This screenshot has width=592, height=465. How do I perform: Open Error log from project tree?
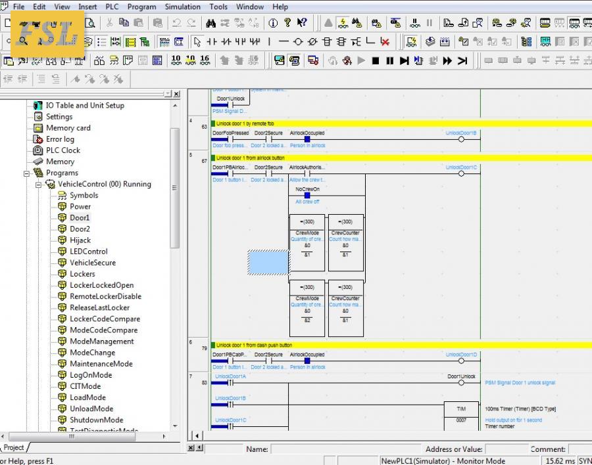pyautogui.click(x=60, y=139)
